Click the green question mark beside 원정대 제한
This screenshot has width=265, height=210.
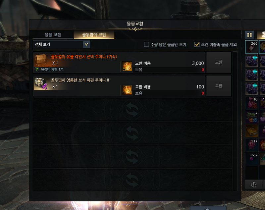[x=37, y=69]
